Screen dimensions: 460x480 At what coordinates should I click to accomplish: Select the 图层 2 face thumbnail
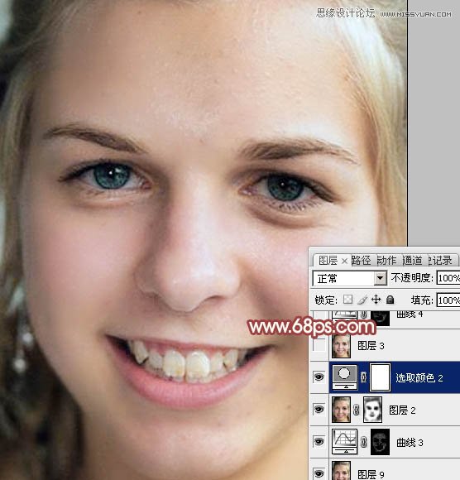coord(341,410)
